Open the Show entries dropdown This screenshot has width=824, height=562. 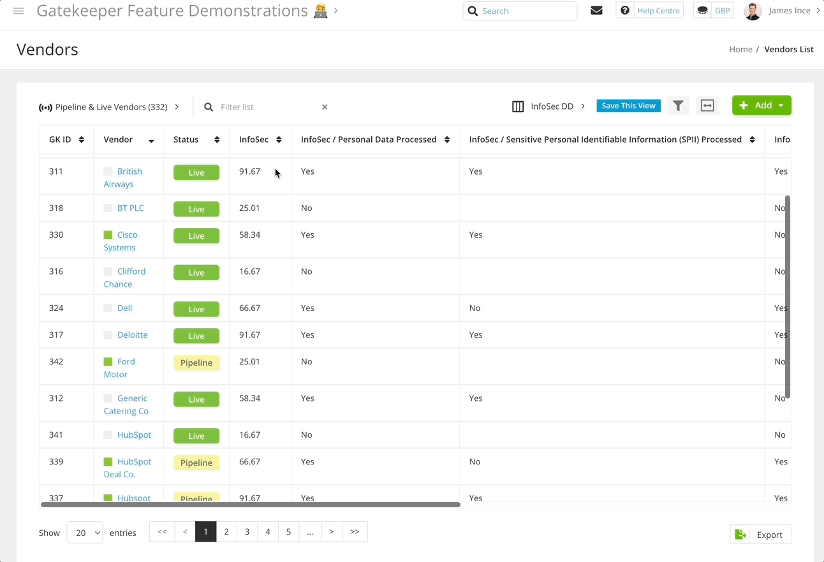[x=84, y=531]
